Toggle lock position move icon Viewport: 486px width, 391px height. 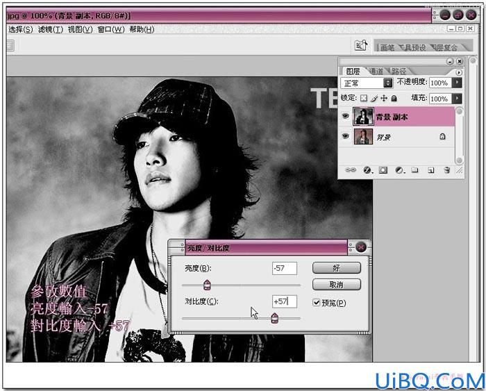pos(384,99)
